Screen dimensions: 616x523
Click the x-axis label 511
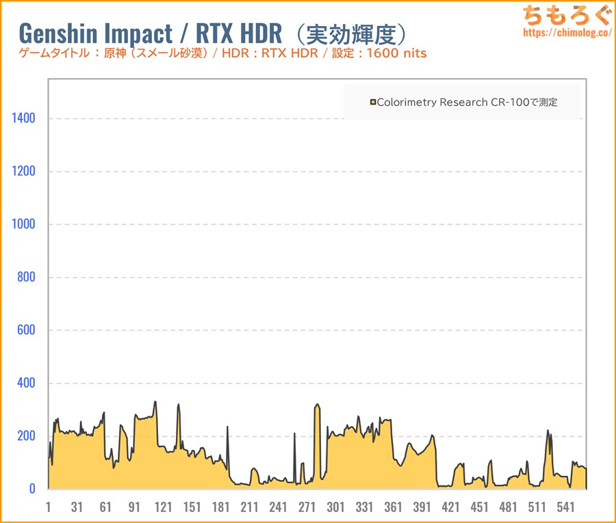pyautogui.click(x=537, y=507)
